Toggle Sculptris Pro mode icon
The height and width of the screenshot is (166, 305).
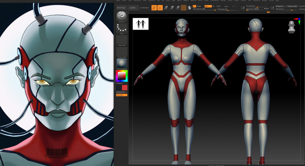tap(189, 8)
